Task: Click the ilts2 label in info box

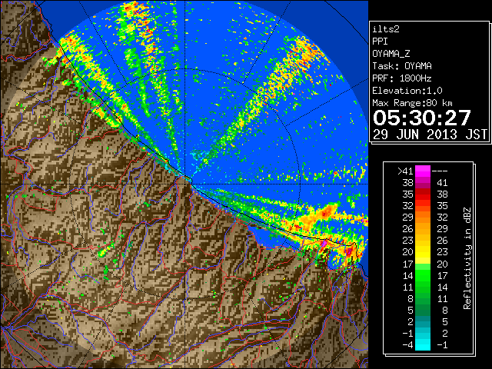Action: [x=386, y=29]
